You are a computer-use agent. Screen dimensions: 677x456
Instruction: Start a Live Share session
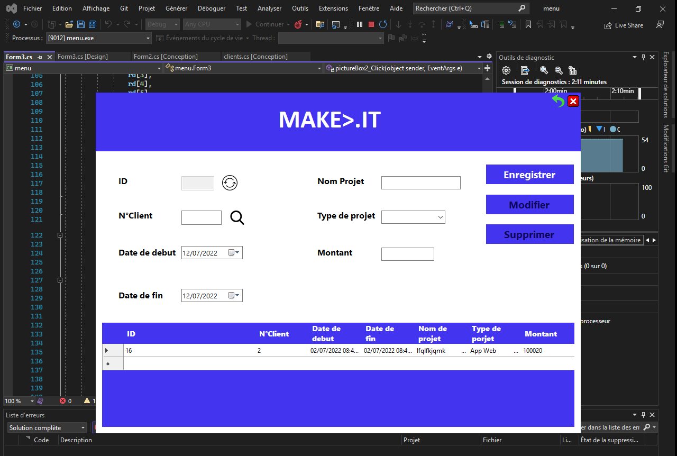(624, 25)
